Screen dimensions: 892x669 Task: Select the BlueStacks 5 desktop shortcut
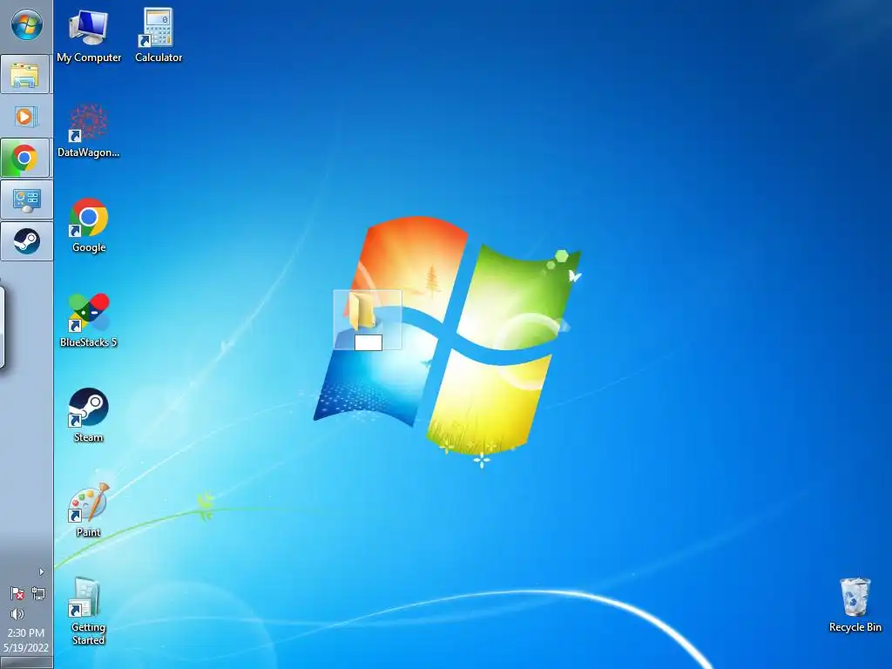(x=89, y=321)
